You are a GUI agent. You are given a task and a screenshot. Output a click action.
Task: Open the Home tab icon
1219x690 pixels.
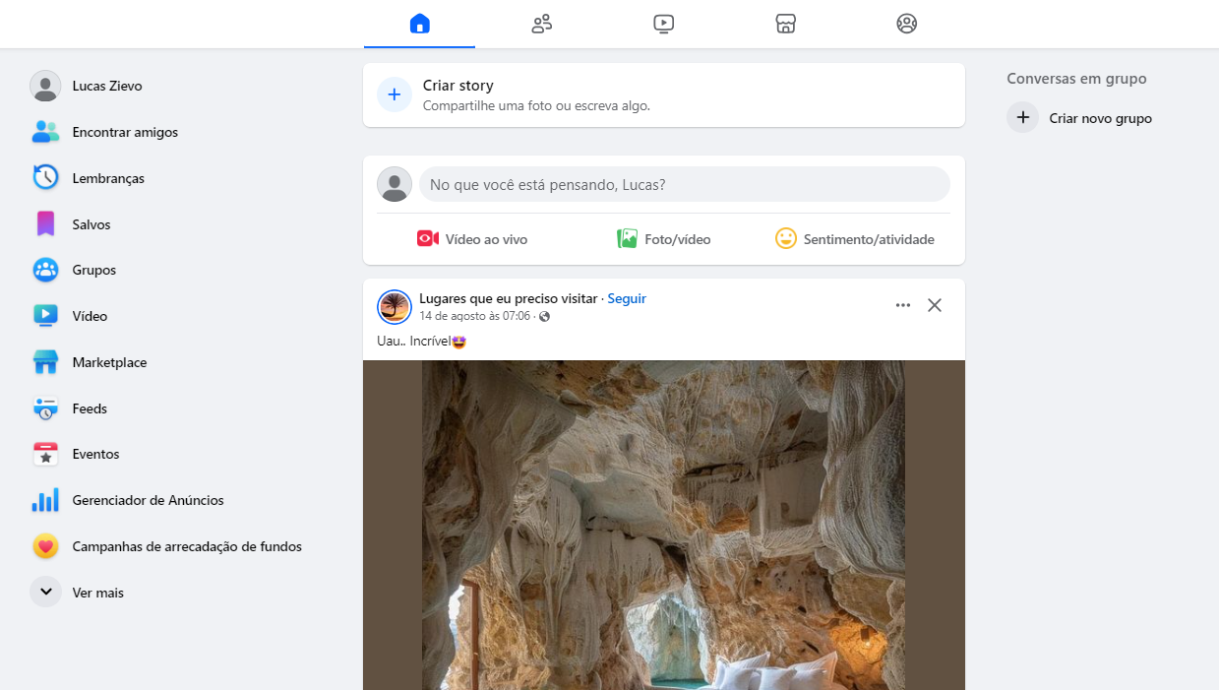point(420,24)
